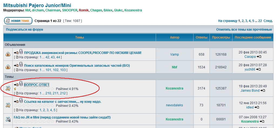Open page 44 of the COOPER tires topic
This screenshot has height=128, width=276.
pos(58,57)
